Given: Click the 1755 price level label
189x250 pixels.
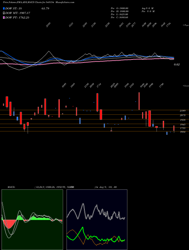Looking at the screenshot, I should 183,128.
